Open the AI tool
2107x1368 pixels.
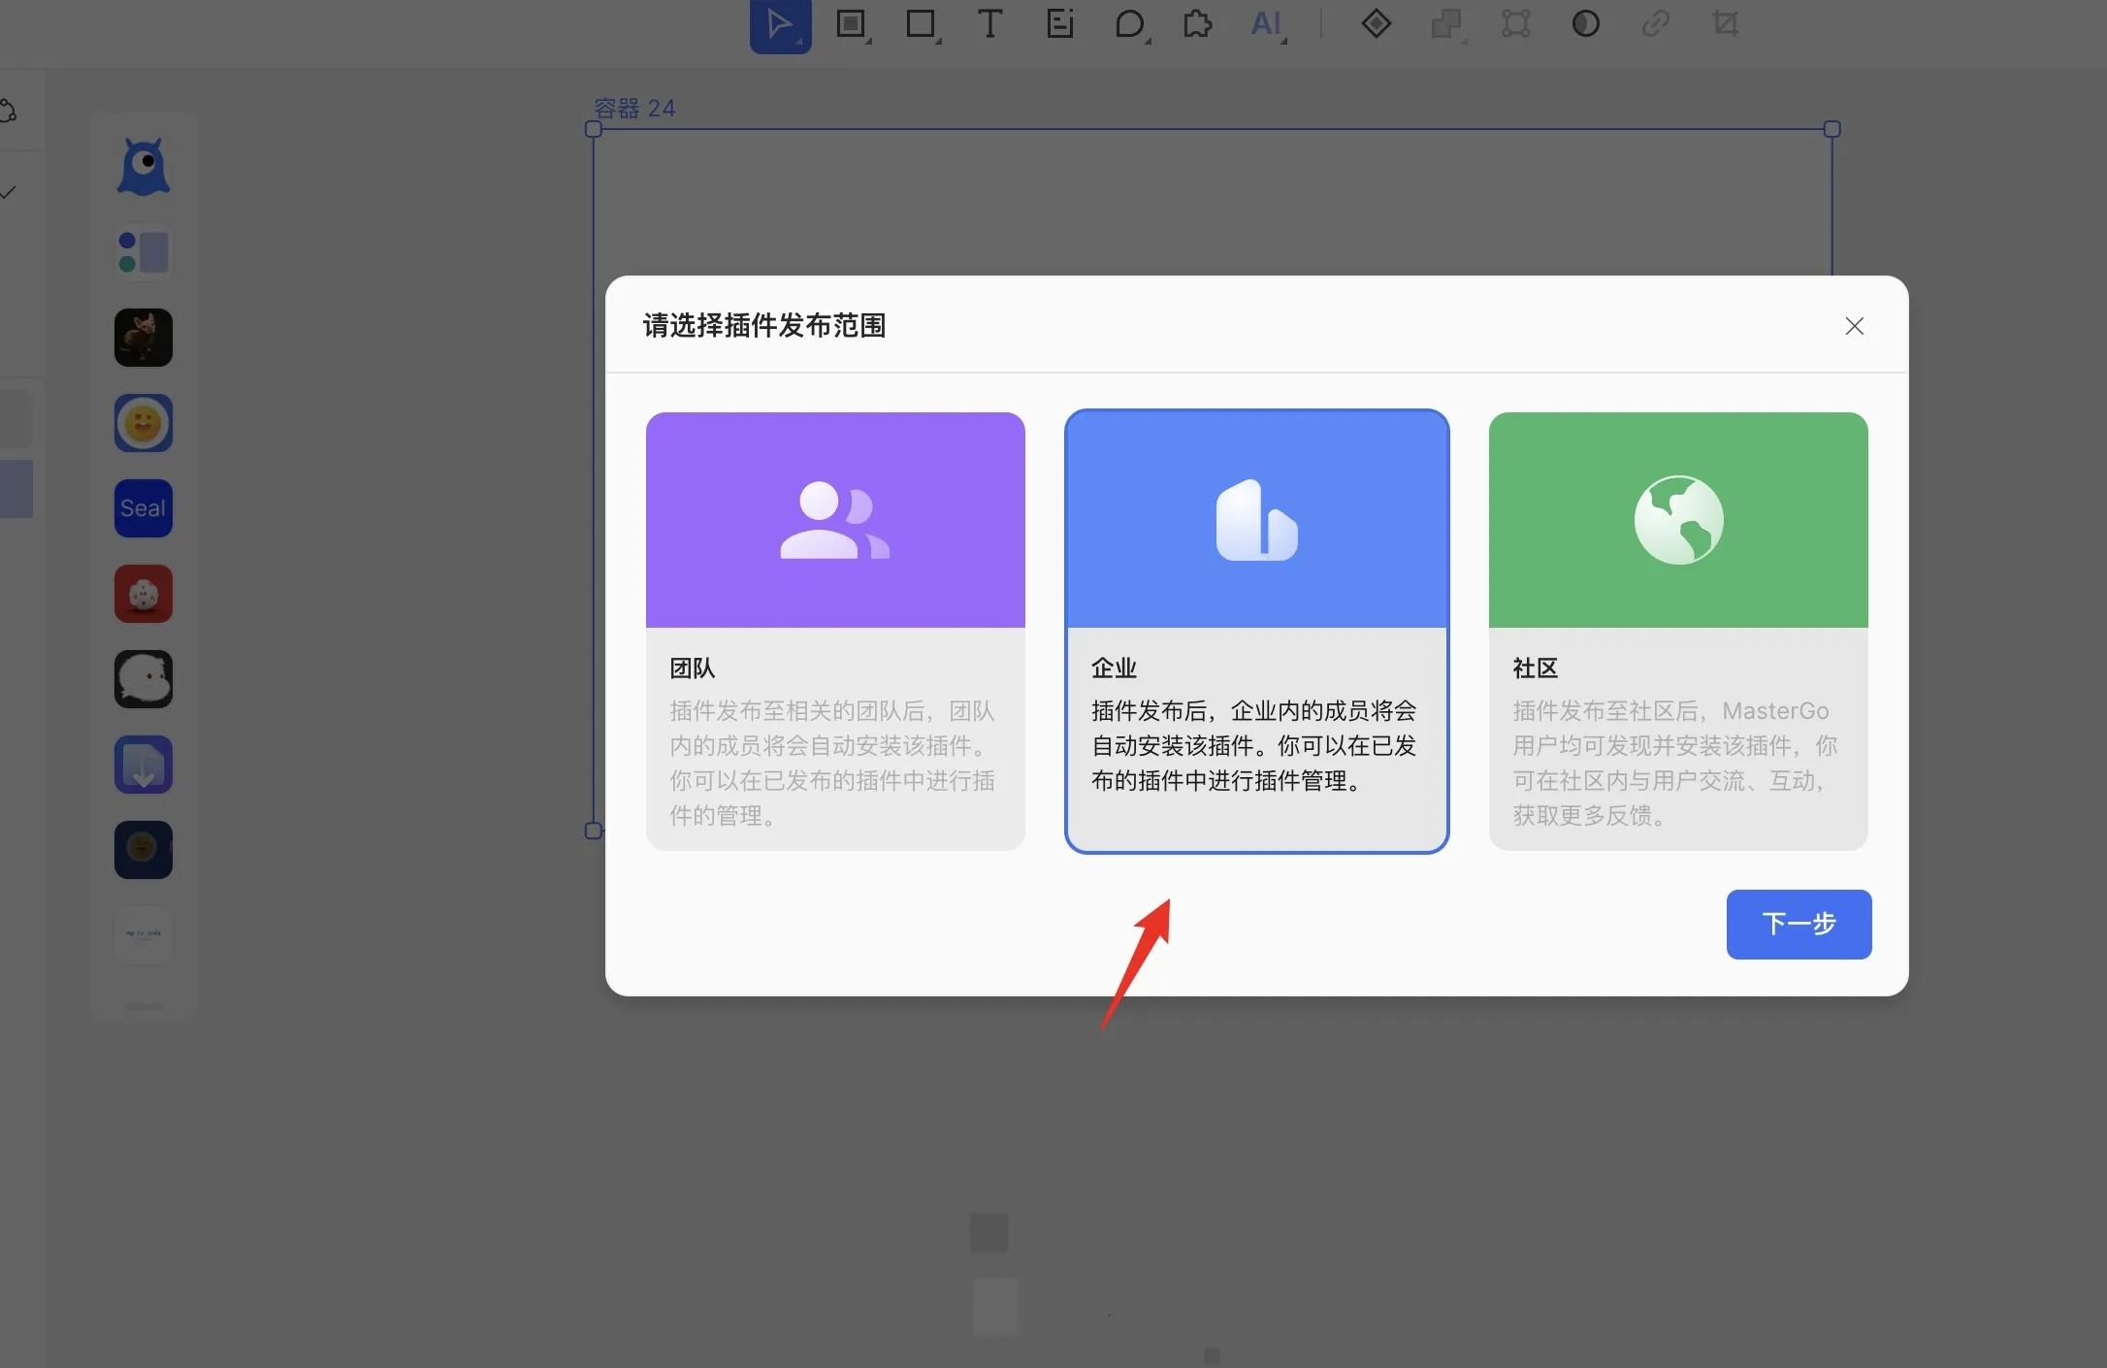(1266, 23)
